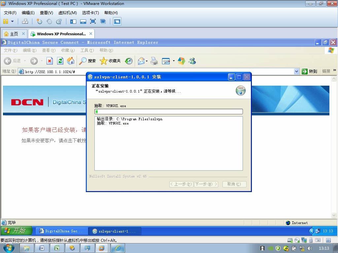
Task: Click the 输出目录 log line
Action: click(x=129, y=119)
